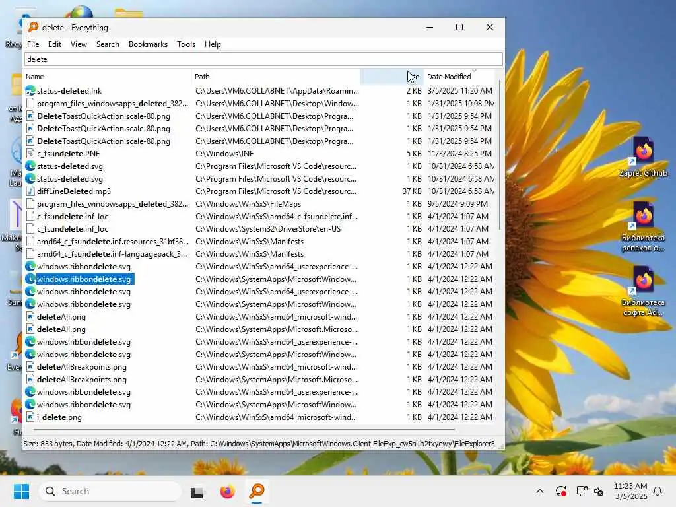Image resolution: width=676 pixels, height=507 pixels.
Task: Click the status bar file details text
Action: pyautogui.click(x=259, y=444)
